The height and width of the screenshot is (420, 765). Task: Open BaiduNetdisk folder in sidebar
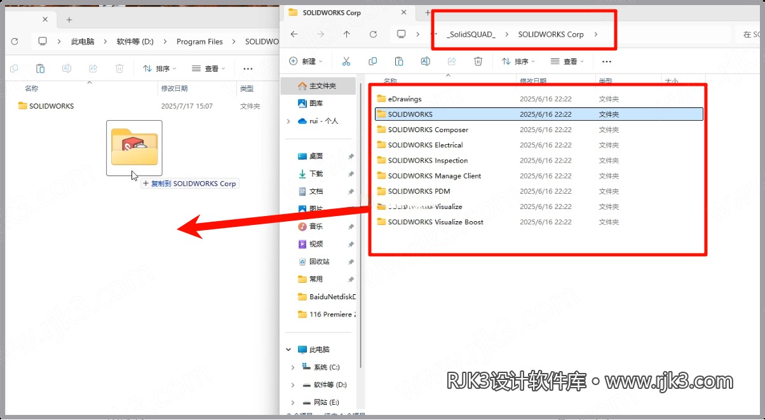327,297
